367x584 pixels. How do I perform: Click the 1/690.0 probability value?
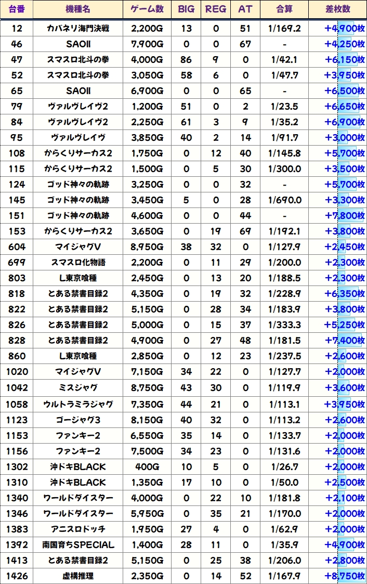click(x=284, y=200)
